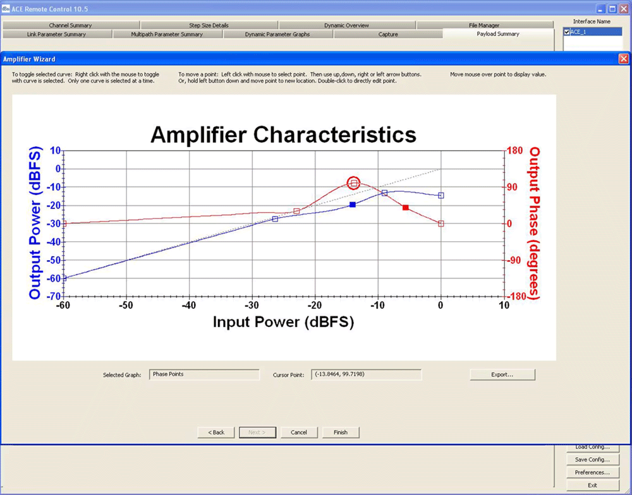Click the ACE Remote Control title bar icon
This screenshot has width=632, height=495.
(6, 9)
